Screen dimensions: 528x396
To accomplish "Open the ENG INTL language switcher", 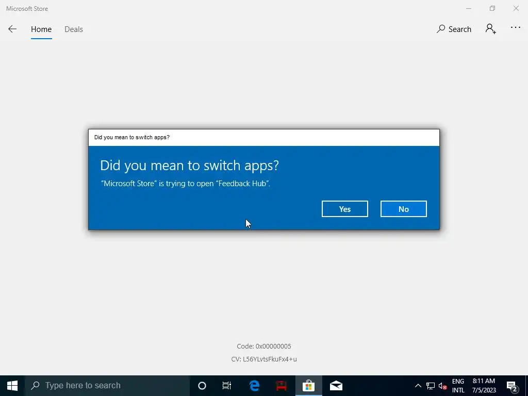I will pyautogui.click(x=458, y=386).
